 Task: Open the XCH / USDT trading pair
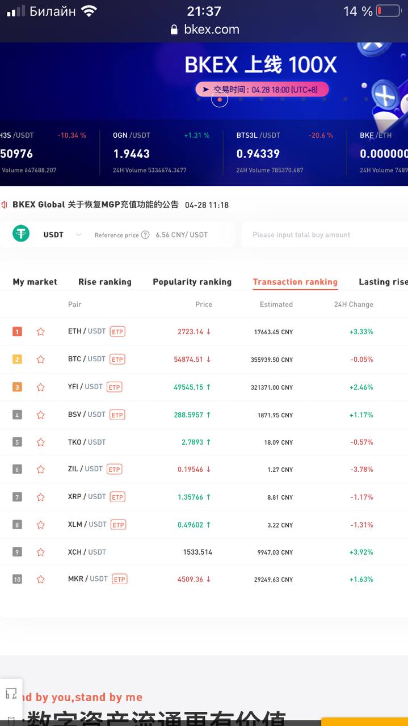pyautogui.click(x=87, y=552)
